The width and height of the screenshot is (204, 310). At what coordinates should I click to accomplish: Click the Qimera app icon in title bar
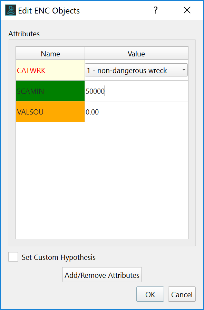click(x=11, y=10)
